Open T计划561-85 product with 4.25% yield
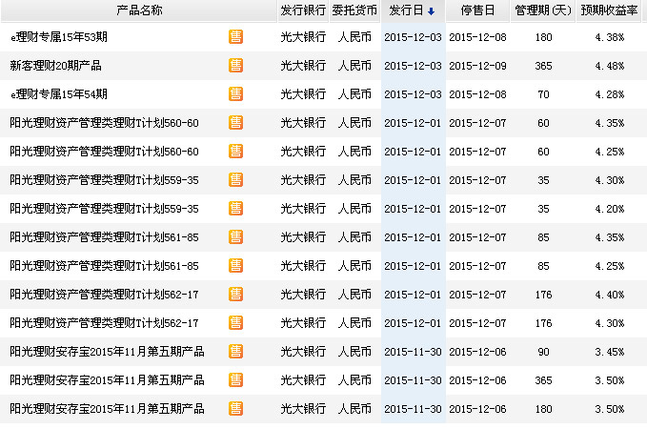 [x=105, y=266]
